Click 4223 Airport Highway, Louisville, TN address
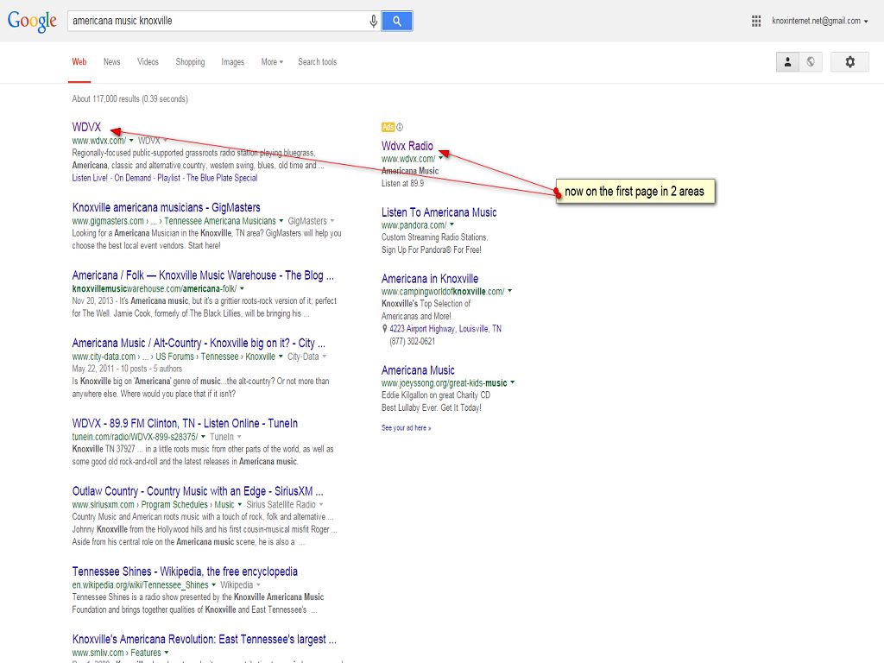The width and height of the screenshot is (884, 663). pos(445,329)
